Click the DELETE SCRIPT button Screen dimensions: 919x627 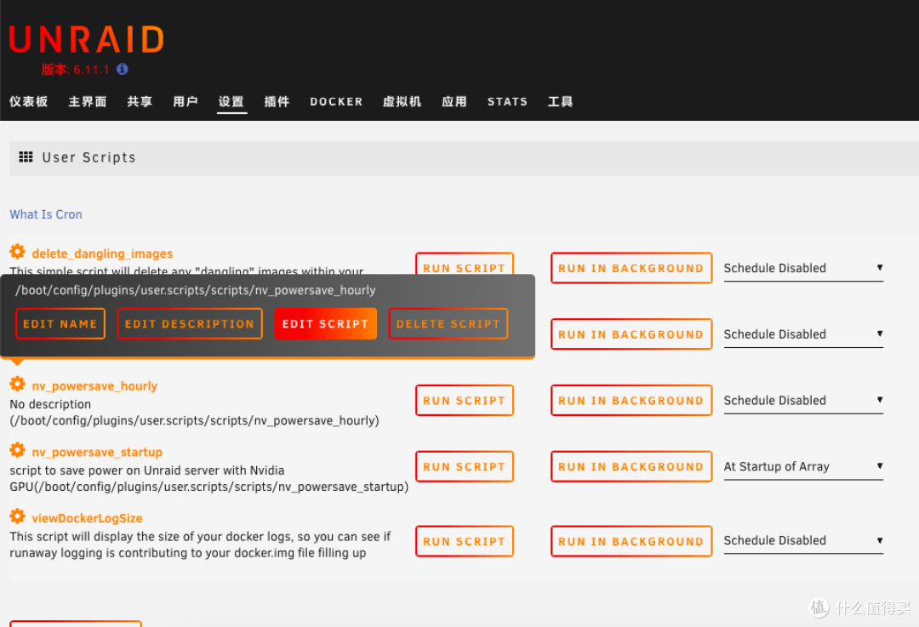click(448, 324)
